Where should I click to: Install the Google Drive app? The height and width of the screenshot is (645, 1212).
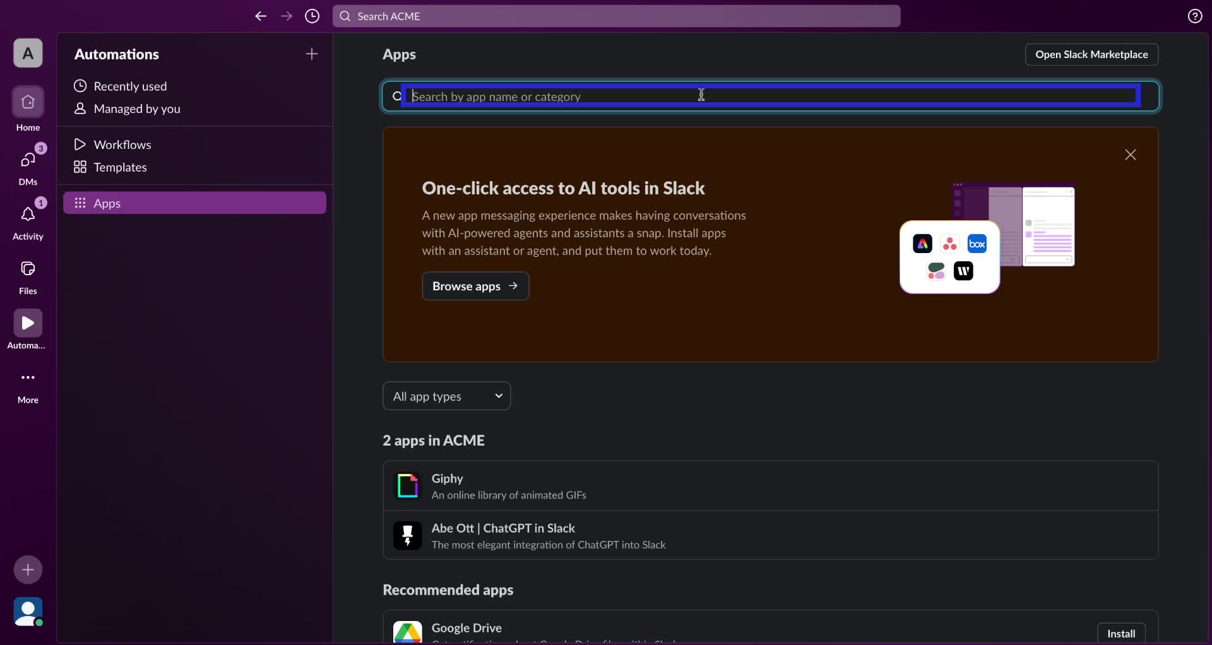coord(1120,633)
